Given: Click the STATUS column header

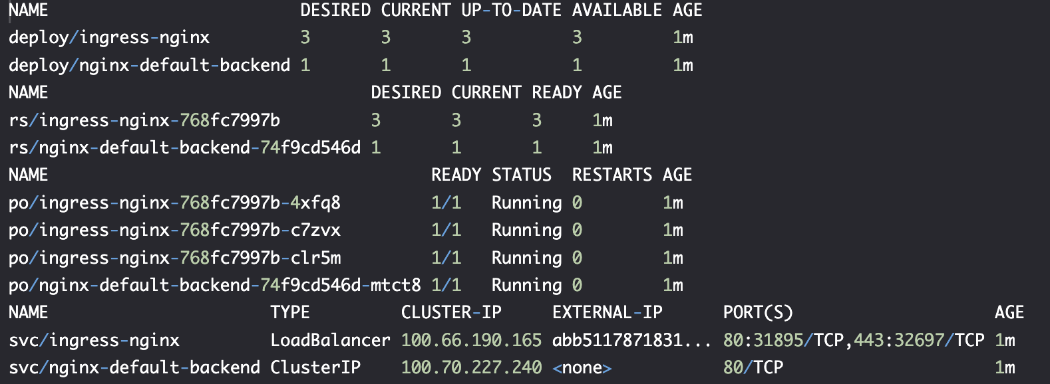Looking at the screenshot, I should click(x=522, y=175).
